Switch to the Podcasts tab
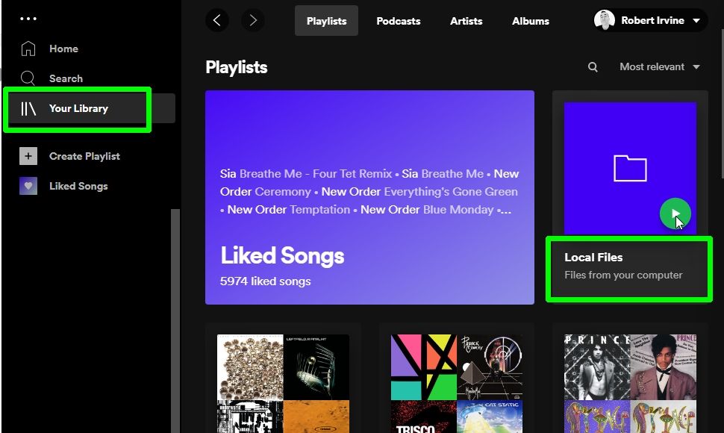This screenshot has height=433, width=724. [x=398, y=21]
